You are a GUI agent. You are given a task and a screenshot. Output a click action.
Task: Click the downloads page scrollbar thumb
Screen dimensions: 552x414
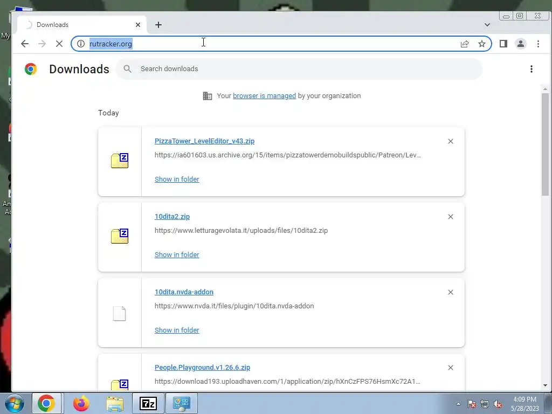545,144
